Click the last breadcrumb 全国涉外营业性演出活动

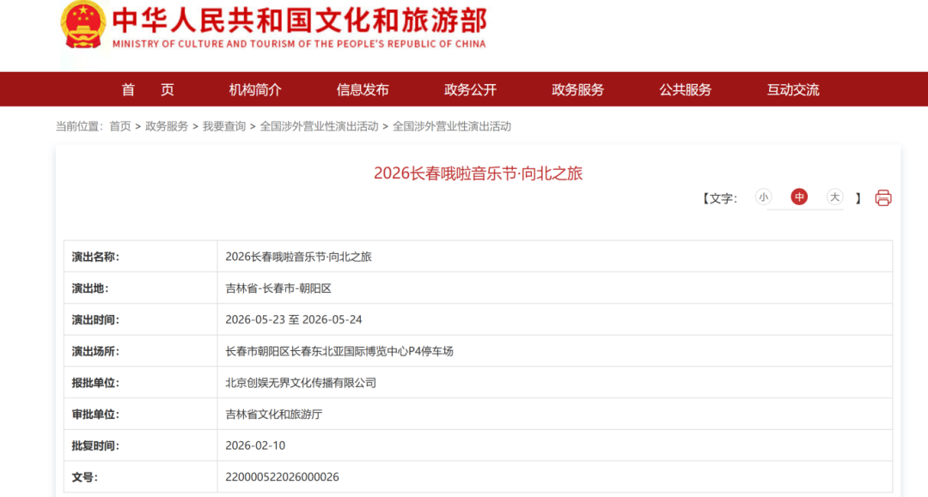(x=451, y=126)
